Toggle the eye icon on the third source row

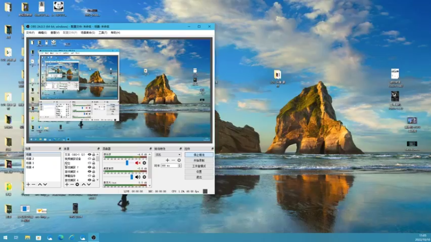(89, 163)
